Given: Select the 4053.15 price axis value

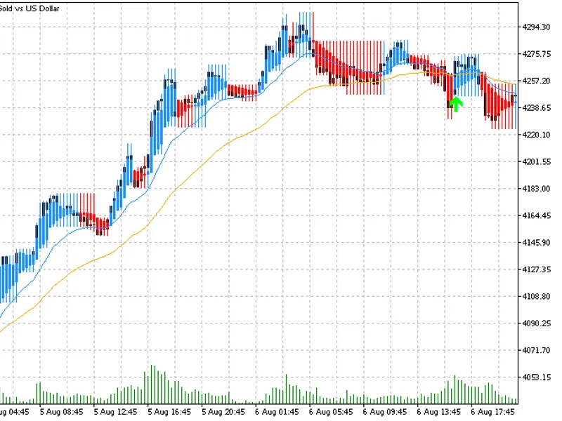Looking at the screenshot, I should point(536,377).
